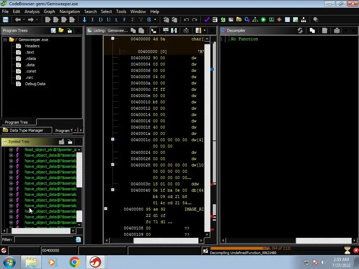The width and height of the screenshot is (359, 269).
Task: Navigate to next Function (F)
Action: coord(124,20)
